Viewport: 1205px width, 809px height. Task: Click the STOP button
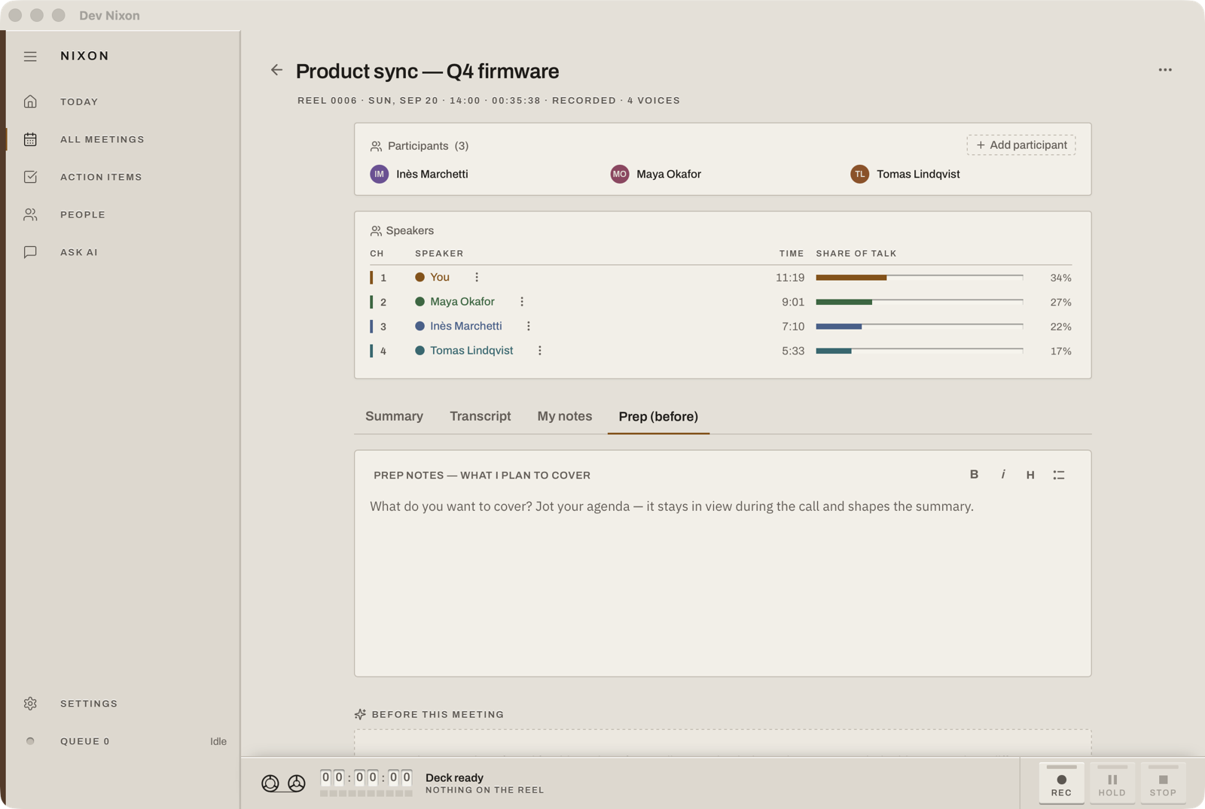pyautogui.click(x=1163, y=783)
